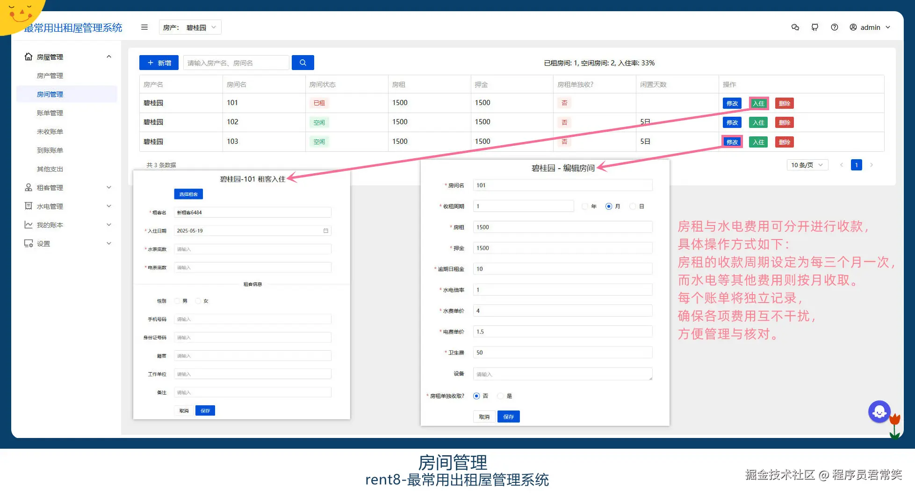This screenshot has width=915, height=494.
Task: Click the 新增 button to add room
Action: pyautogui.click(x=159, y=62)
